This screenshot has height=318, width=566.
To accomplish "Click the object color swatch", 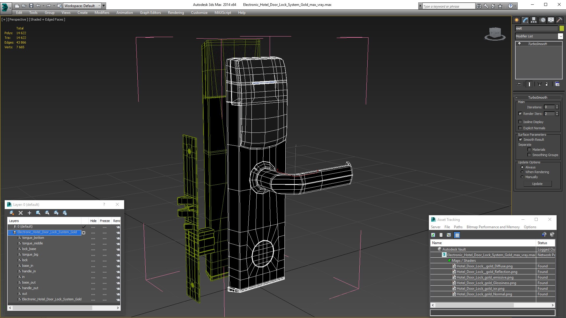I will 562,28.
